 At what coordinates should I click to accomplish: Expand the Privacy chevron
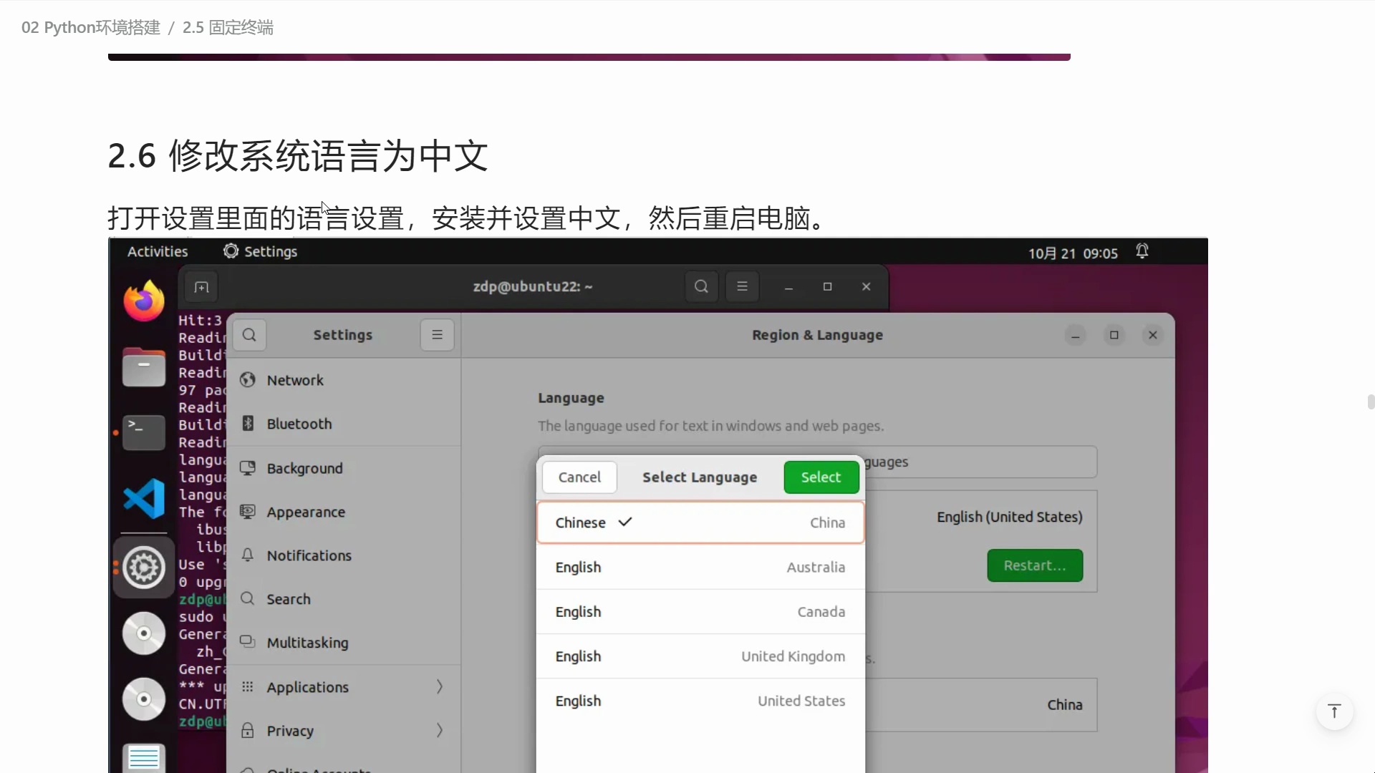click(440, 731)
